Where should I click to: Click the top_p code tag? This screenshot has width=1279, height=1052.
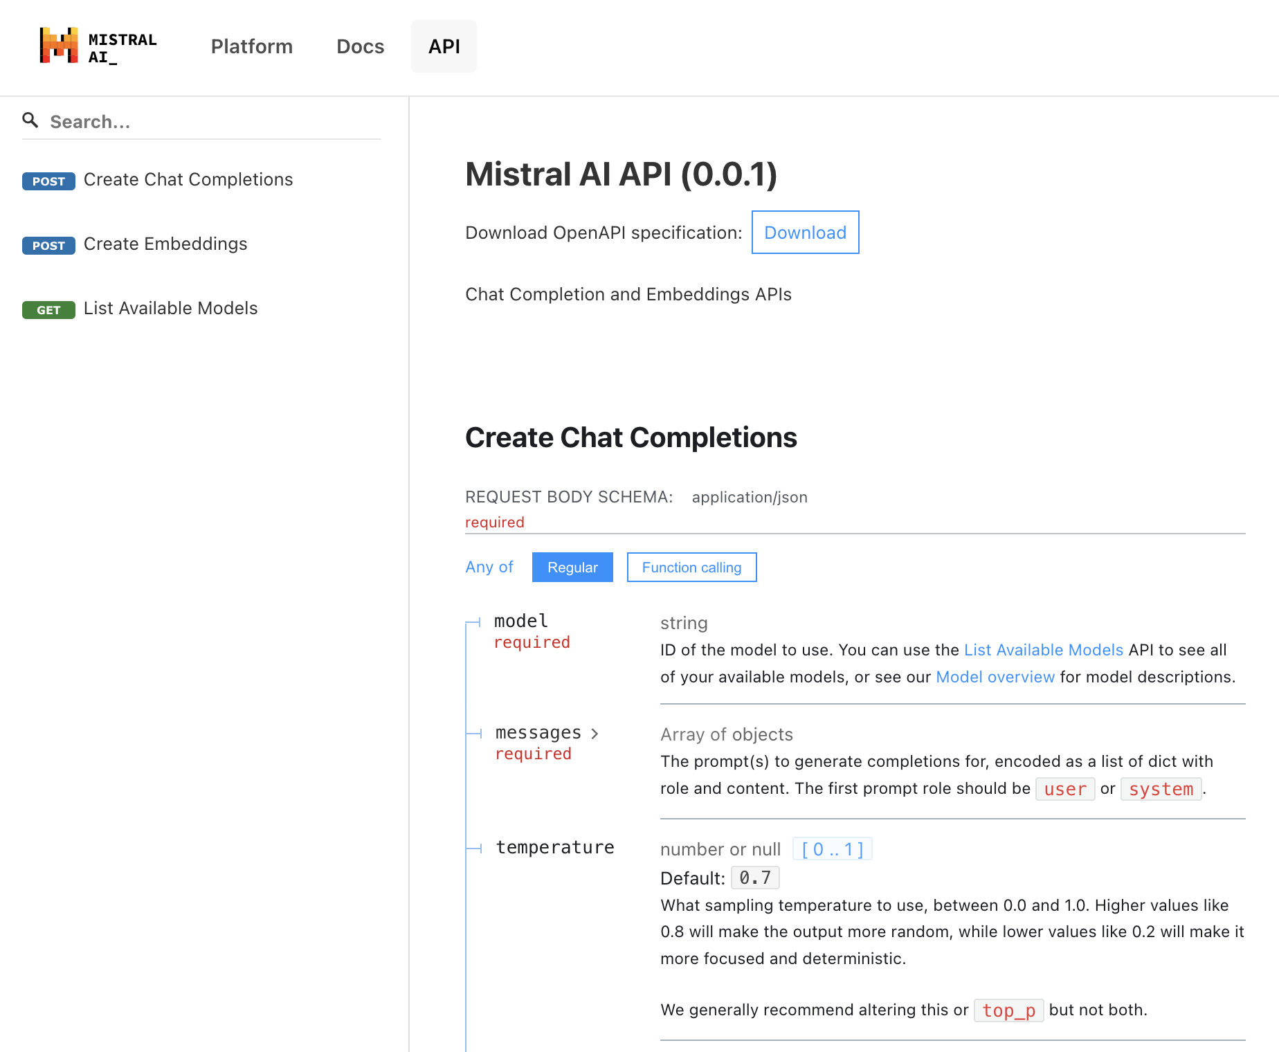point(1008,1010)
